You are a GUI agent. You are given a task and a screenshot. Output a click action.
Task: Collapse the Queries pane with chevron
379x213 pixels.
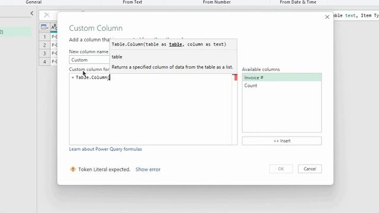tap(32, 13)
